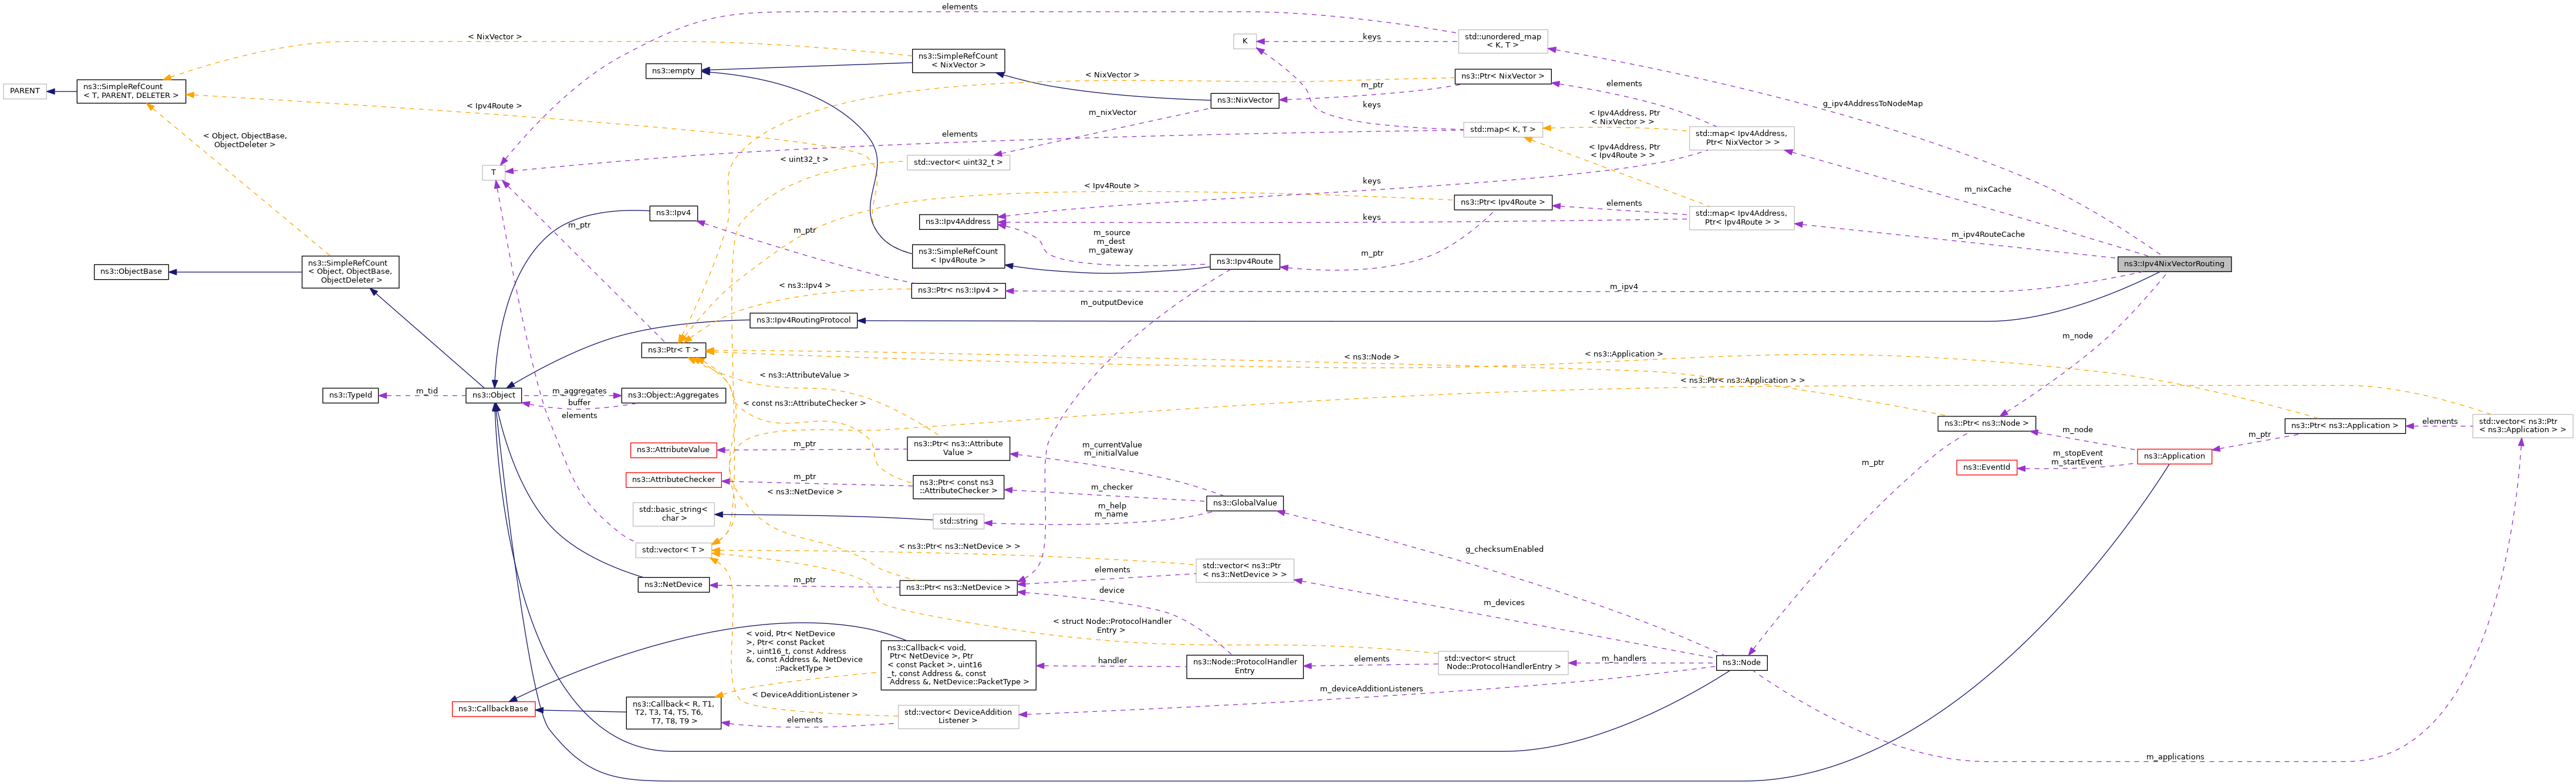Select the ns3::Node::ProtocolHandlerEntry node
2576x784 pixels.
pos(1244,666)
